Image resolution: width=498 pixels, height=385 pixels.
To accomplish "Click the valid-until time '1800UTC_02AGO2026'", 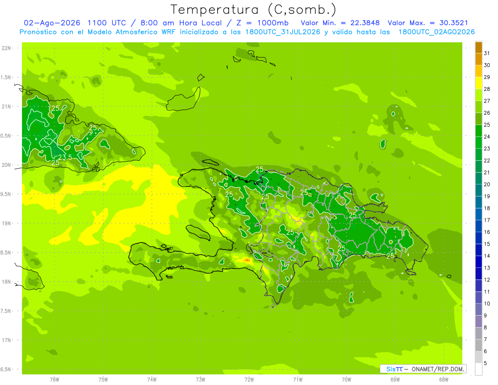I will tap(437, 32).
